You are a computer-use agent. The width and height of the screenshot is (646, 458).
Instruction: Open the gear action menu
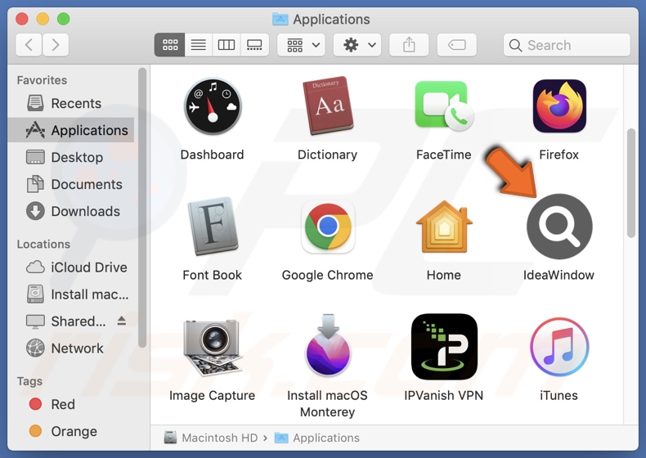357,44
